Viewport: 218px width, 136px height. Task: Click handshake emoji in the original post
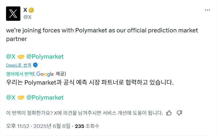21,57
